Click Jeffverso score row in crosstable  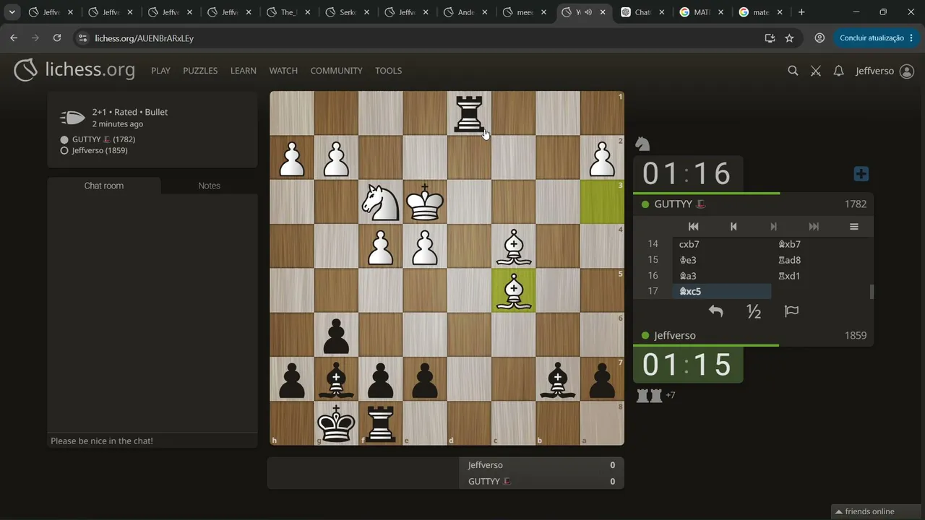[x=541, y=465]
